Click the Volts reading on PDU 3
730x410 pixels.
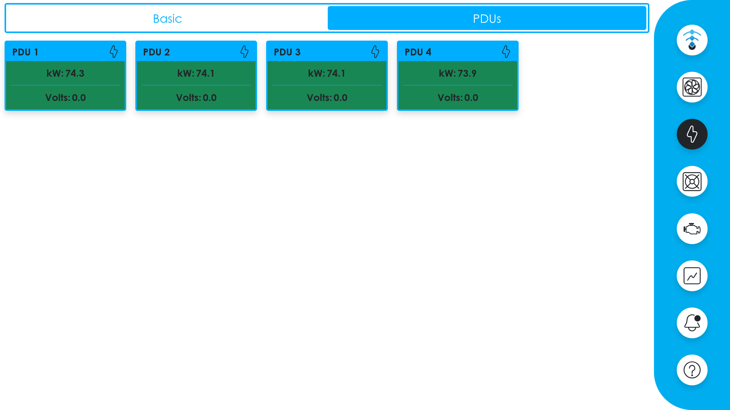pos(327,98)
